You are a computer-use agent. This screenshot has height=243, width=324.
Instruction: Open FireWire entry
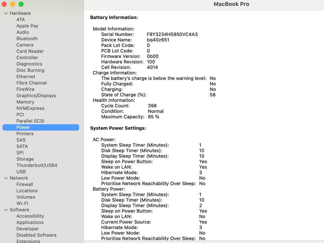coord(25,89)
